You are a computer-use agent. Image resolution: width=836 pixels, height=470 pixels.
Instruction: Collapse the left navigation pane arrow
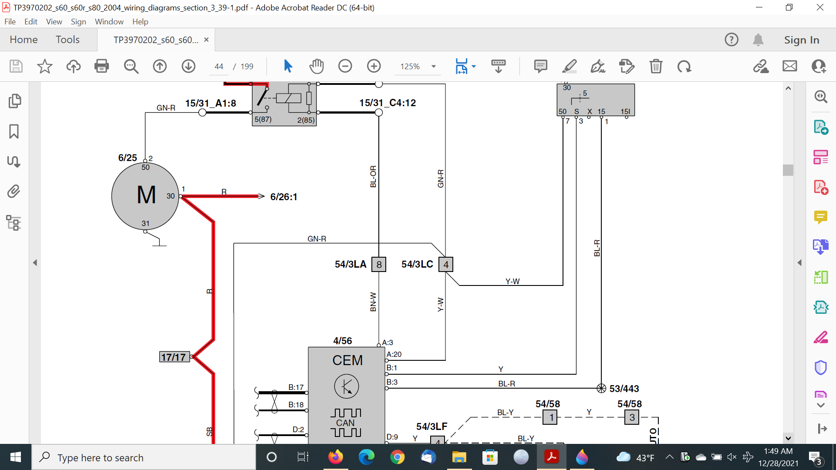tap(35, 263)
